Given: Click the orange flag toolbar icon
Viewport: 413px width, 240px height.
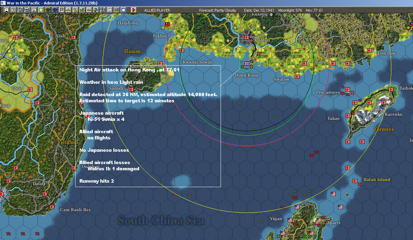Looking at the screenshot, I should click(x=62, y=10).
